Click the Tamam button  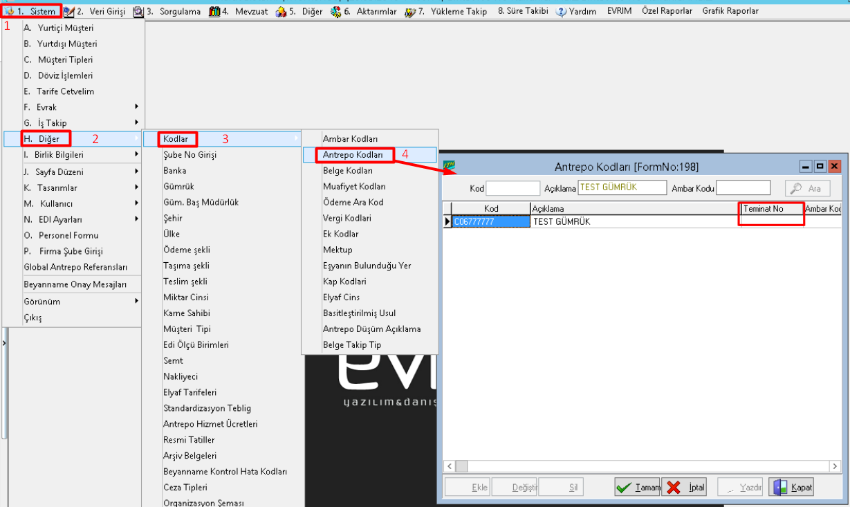click(x=638, y=487)
